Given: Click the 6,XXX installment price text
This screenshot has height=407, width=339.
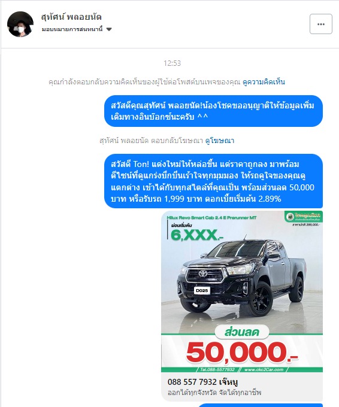Looking at the screenshot, I should tap(197, 235).
